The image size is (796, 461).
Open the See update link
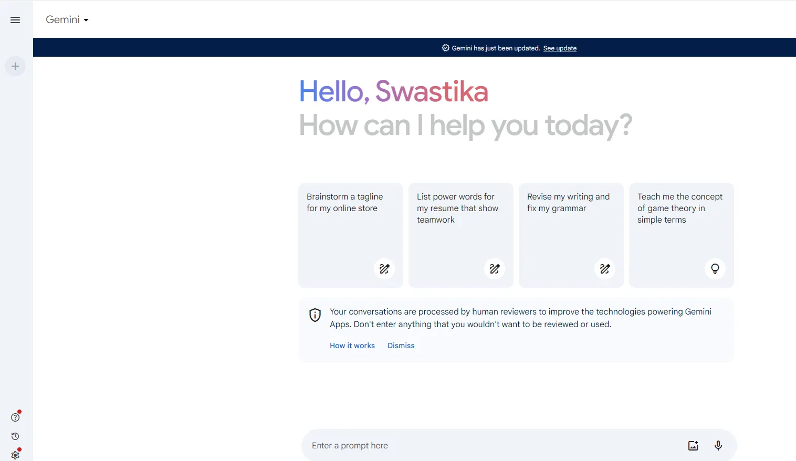click(x=560, y=48)
